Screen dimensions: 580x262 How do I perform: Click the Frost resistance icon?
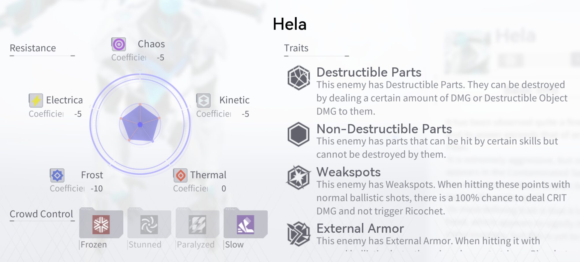[x=57, y=175]
